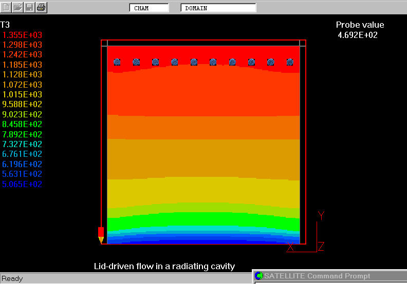
Task: Click the 'Lid-driven flow in a radiating cavity' title
Action: point(164,267)
